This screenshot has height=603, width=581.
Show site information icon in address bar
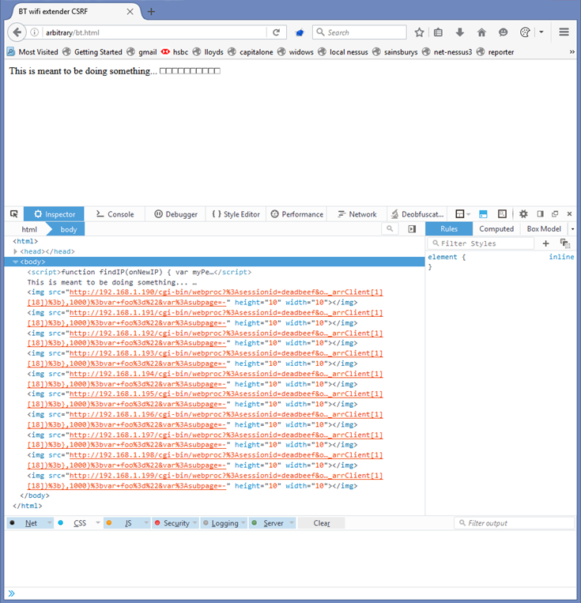[34, 32]
